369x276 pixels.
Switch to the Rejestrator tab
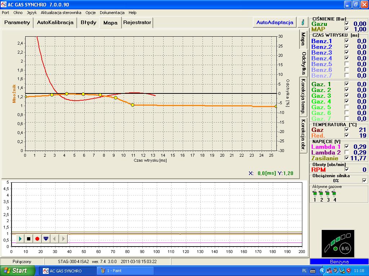point(137,23)
